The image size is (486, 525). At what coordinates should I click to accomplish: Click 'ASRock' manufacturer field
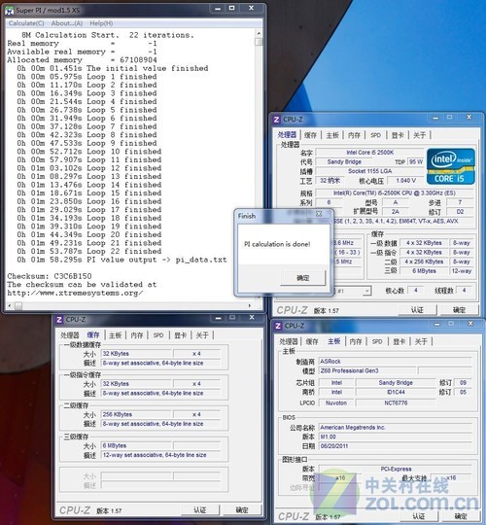[396, 362]
